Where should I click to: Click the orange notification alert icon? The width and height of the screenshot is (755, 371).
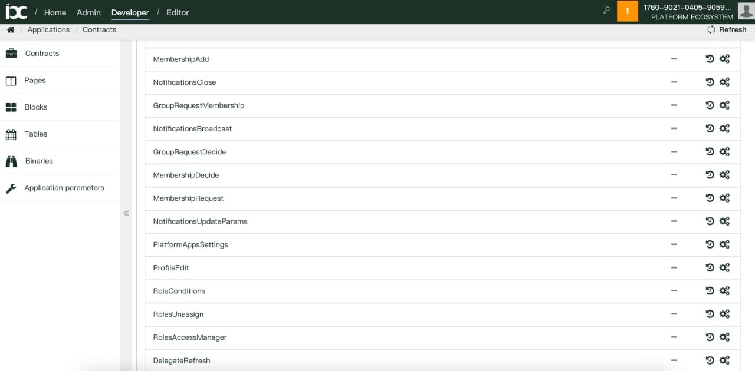pyautogui.click(x=627, y=11)
